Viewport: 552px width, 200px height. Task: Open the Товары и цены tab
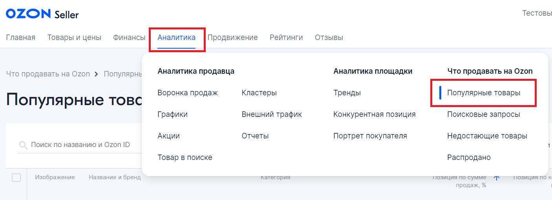[74, 38]
